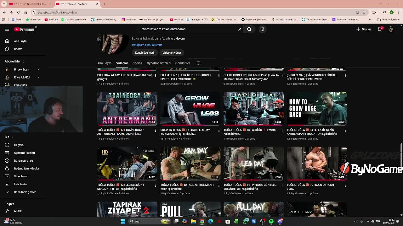Click the YouTube search input field
403x226 pixels.
point(187,29)
